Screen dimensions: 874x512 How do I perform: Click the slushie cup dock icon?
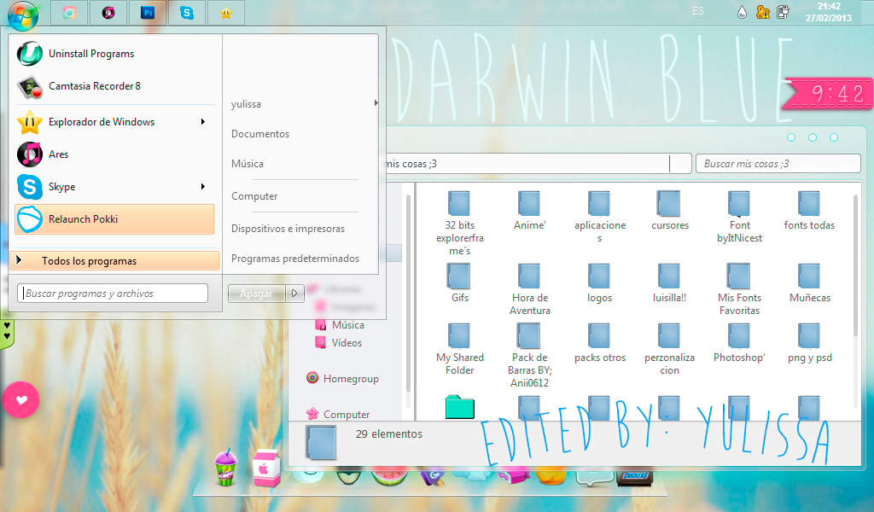[x=225, y=468]
